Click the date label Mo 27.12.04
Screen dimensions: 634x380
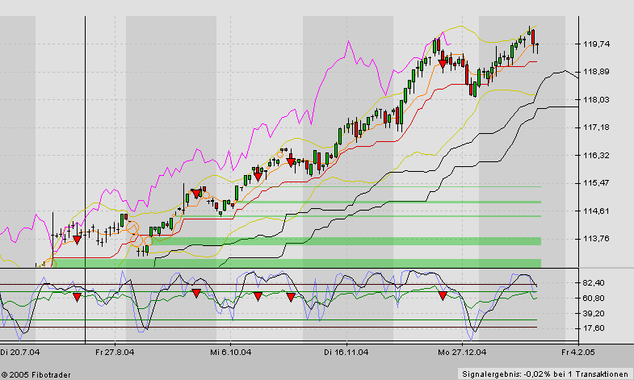(x=462, y=353)
